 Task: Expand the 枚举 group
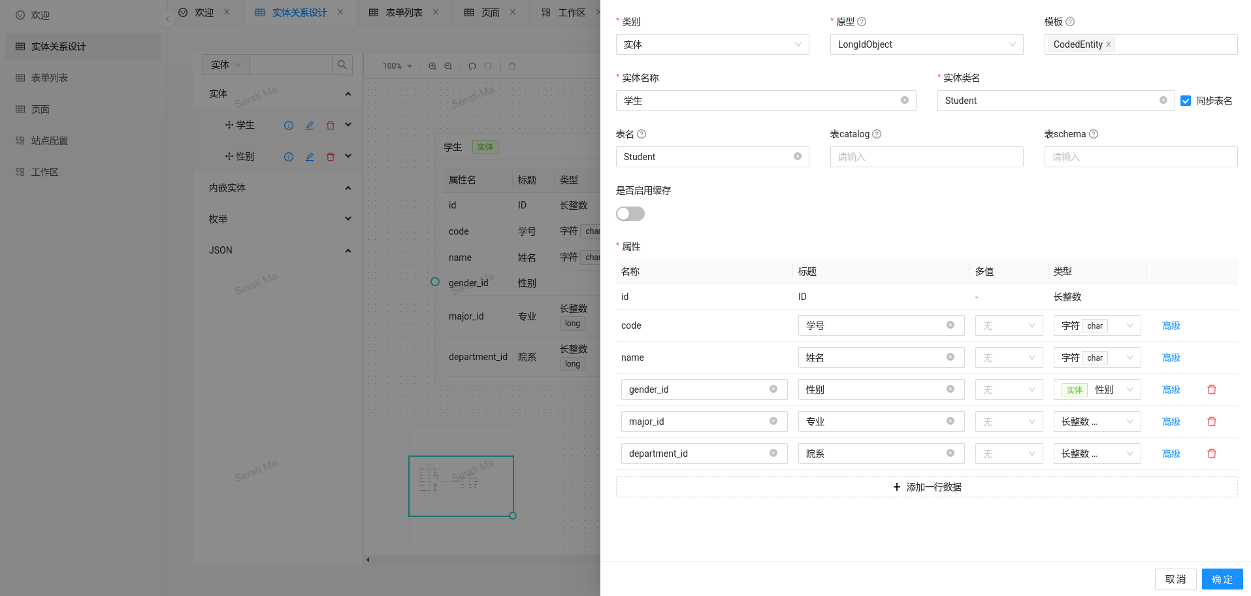(x=348, y=219)
